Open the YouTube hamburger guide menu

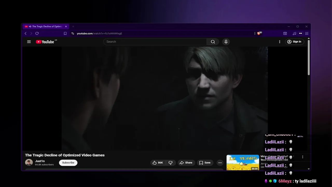pos(29,42)
